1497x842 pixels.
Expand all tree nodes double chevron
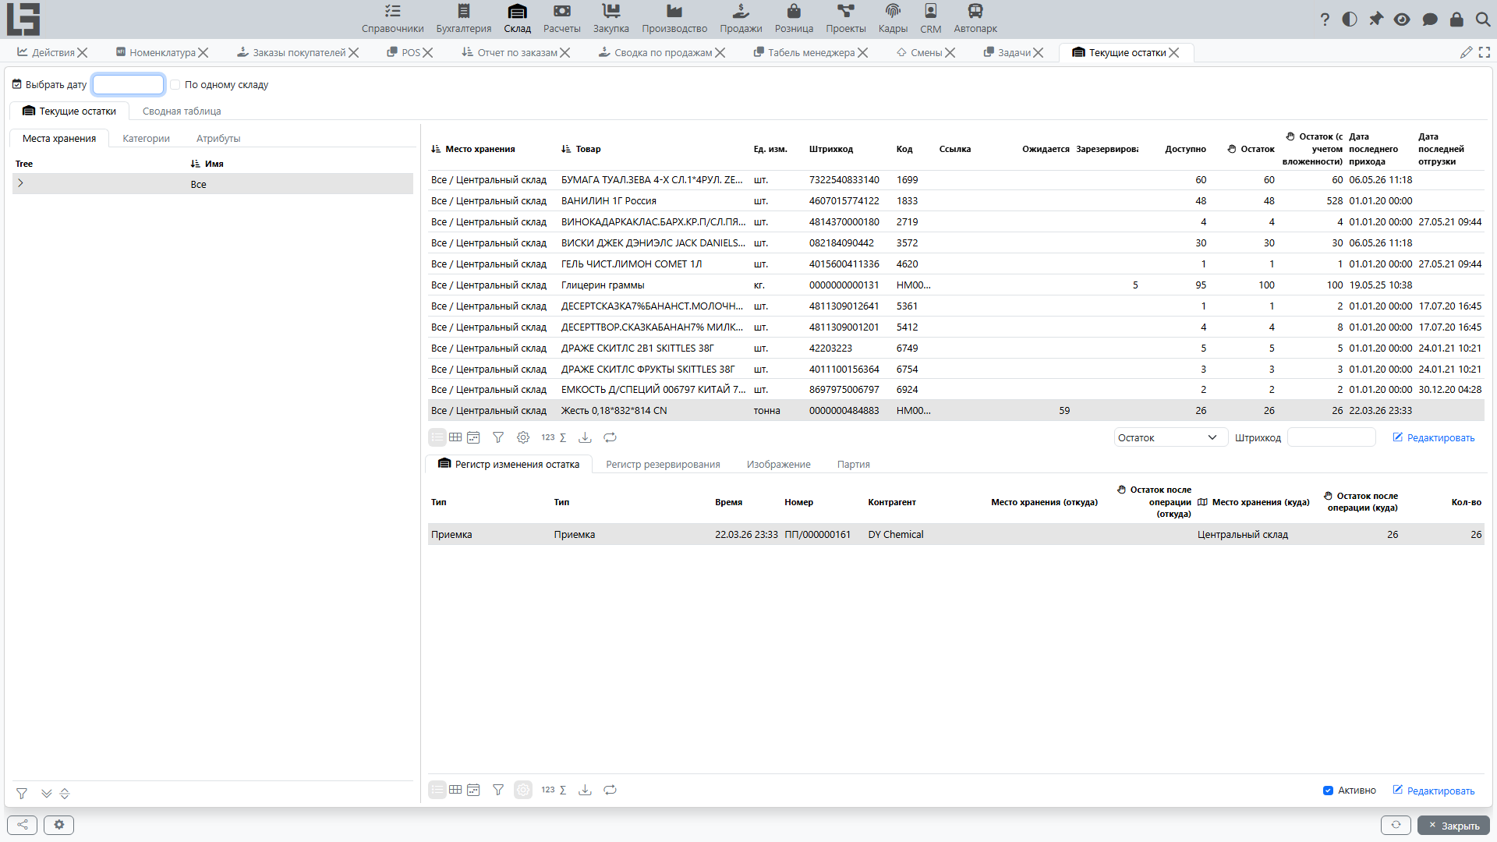coord(47,794)
